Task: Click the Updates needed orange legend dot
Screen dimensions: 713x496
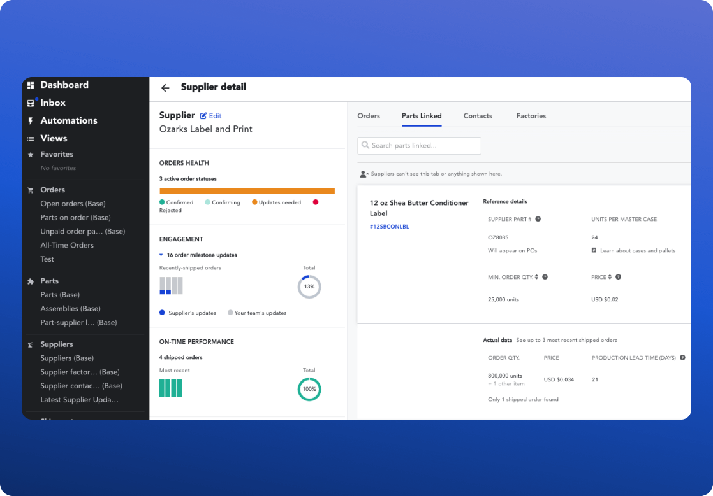Action: click(x=254, y=202)
